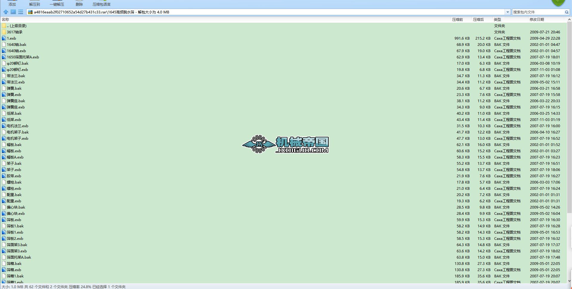The height and width of the screenshot is (289, 572).
Task: Click the 筛箱.bak file name
Action: pyautogui.click(x=14, y=263)
